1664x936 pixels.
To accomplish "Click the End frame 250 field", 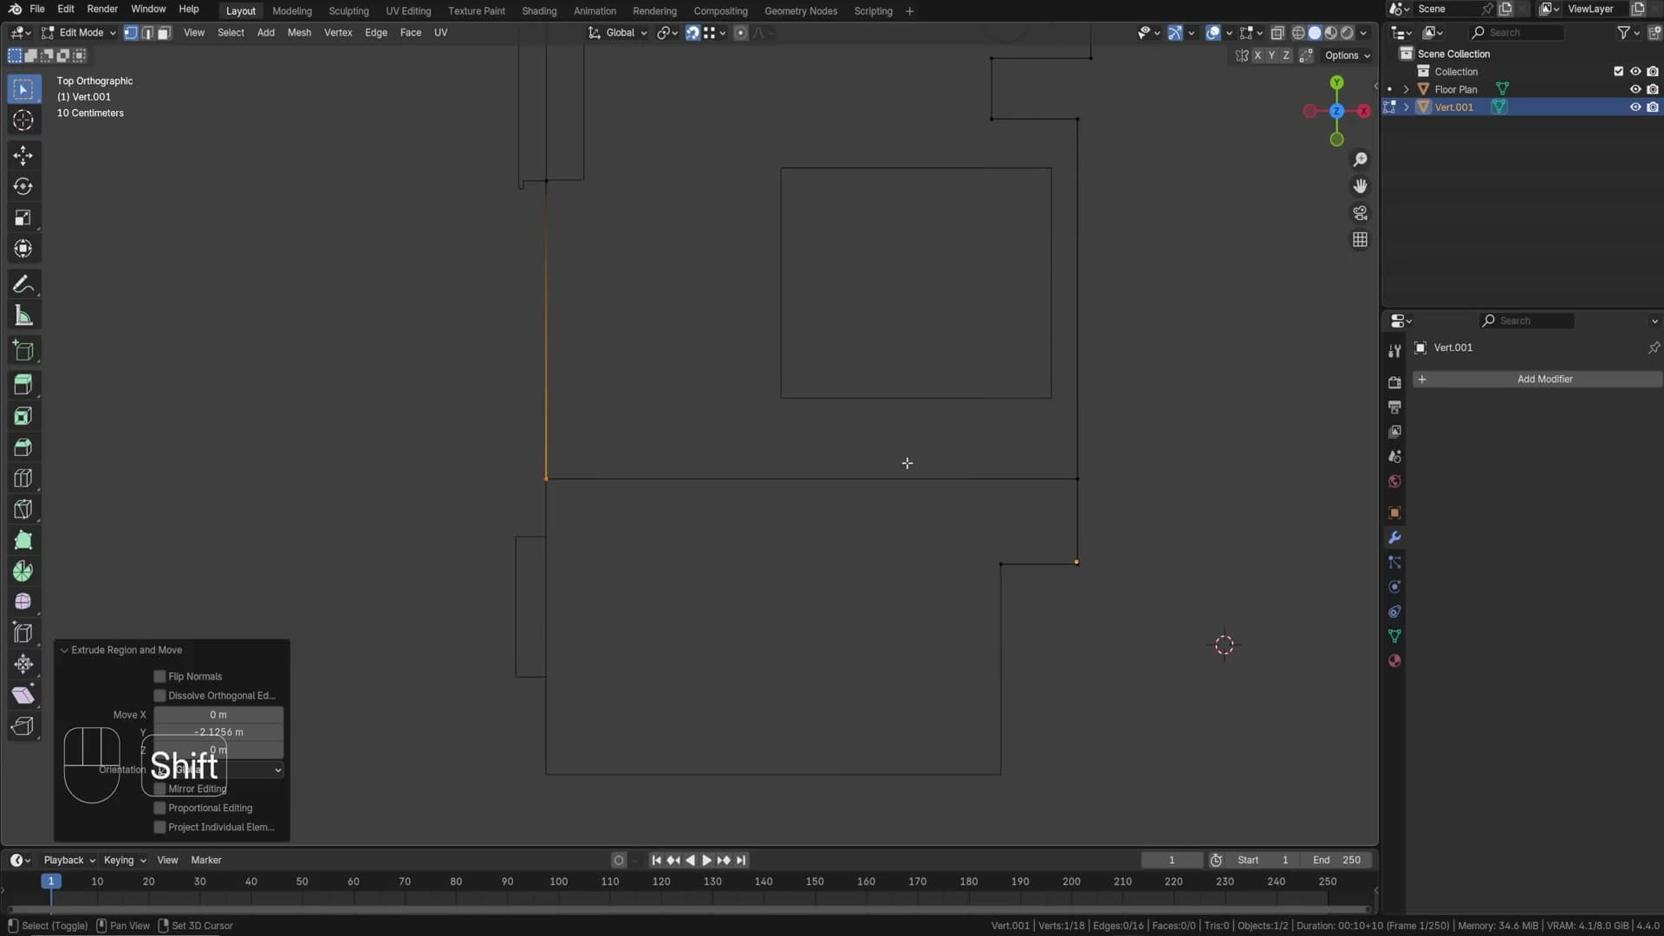I will [x=1336, y=861].
